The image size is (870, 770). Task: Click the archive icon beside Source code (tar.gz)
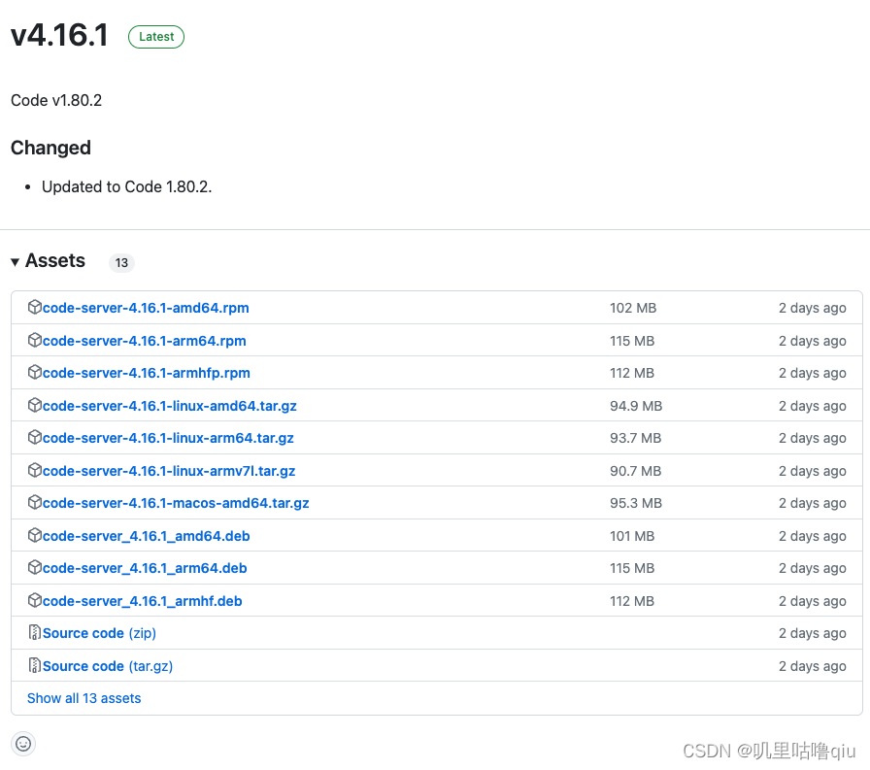pyautogui.click(x=34, y=665)
